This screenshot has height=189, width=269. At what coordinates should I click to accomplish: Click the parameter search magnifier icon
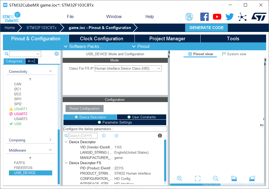tap(66, 136)
